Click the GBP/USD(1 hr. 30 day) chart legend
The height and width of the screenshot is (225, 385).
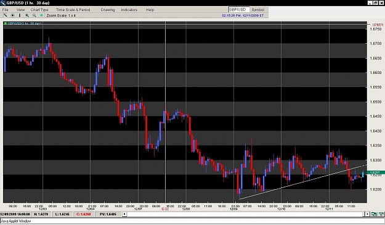[24, 23]
